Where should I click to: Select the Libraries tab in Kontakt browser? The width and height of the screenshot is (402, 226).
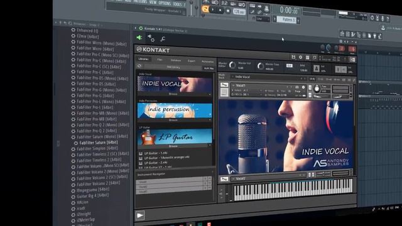point(143,59)
